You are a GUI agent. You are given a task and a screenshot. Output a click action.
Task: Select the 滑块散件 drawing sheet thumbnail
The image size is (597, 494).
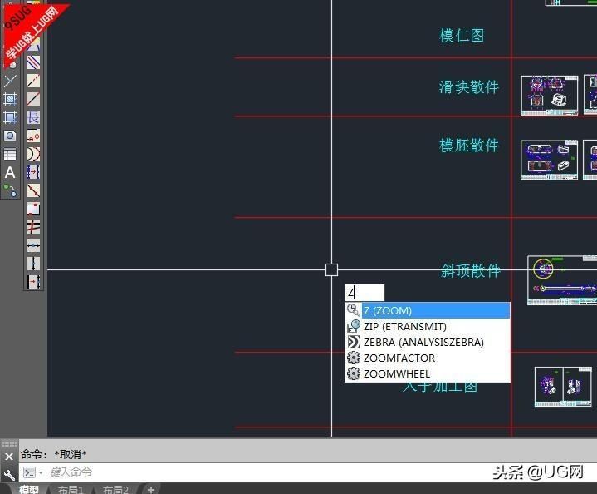tap(550, 95)
